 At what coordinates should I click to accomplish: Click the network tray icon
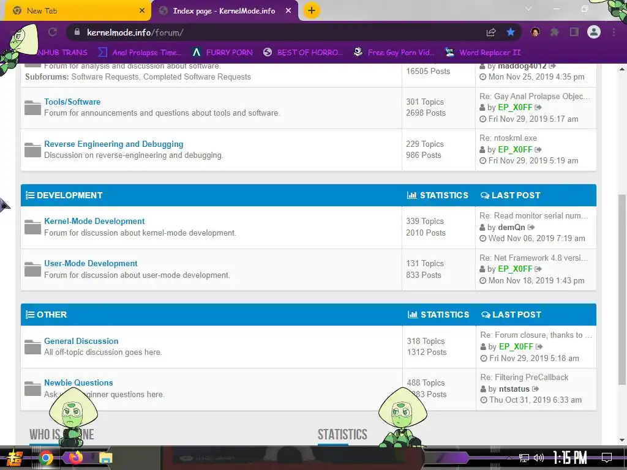tap(524, 458)
